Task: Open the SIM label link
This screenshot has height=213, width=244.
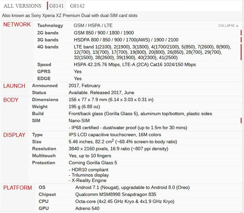Action: [36, 120]
